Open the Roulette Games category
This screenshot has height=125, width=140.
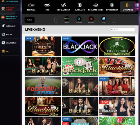point(96,7)
